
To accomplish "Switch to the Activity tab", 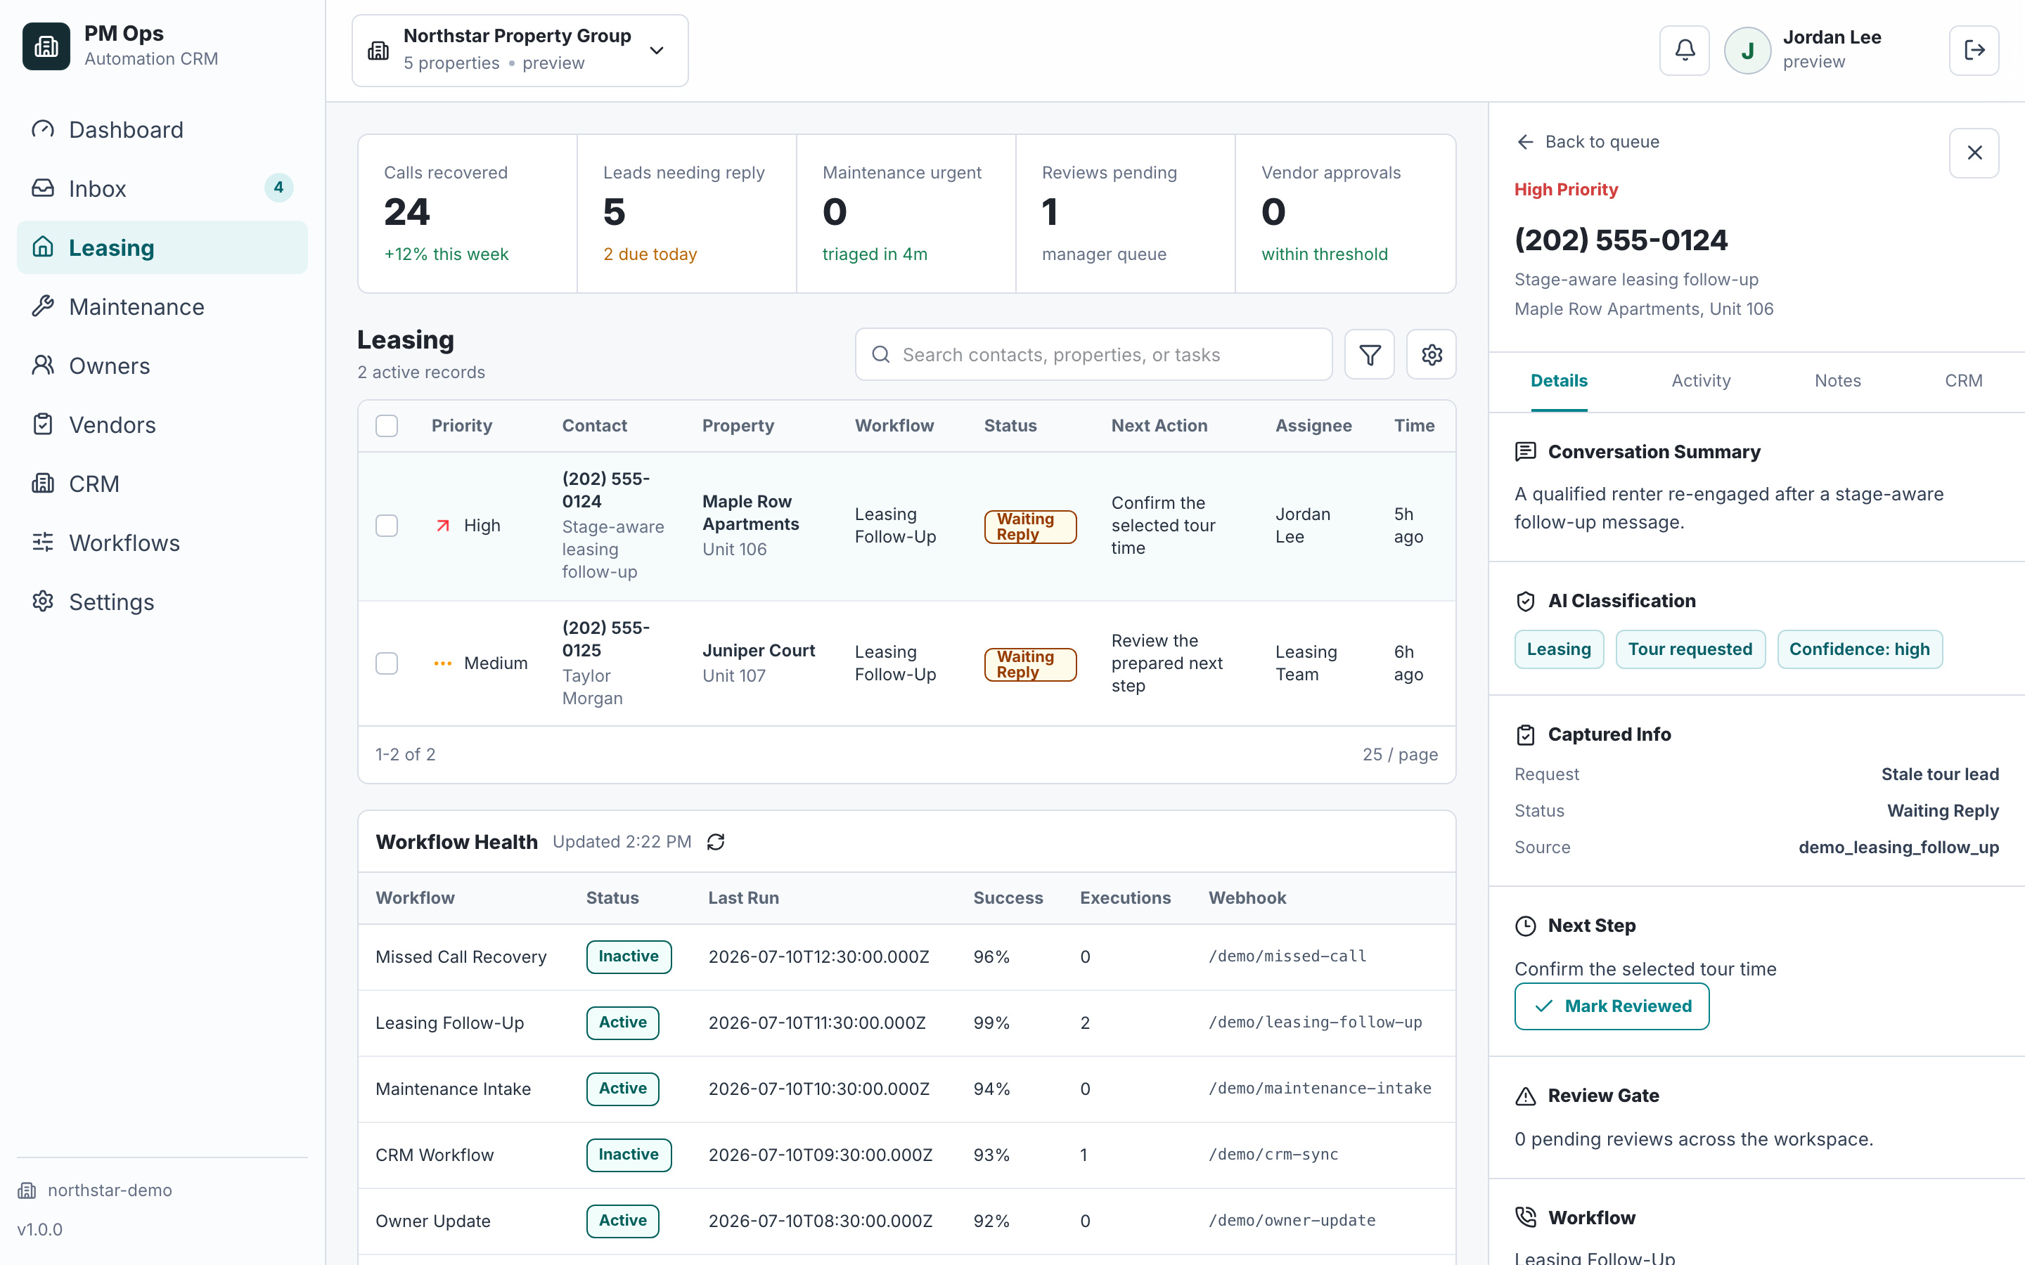I will click(x=1700, y=381).
